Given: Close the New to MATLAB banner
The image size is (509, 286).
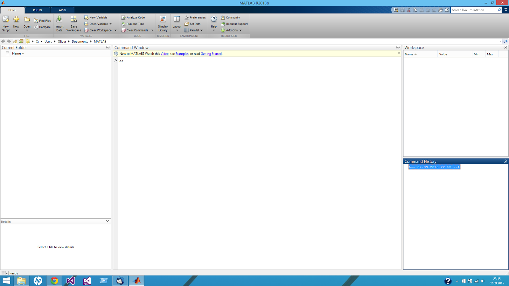Looking at the screenshot, I should click(399, 53).
